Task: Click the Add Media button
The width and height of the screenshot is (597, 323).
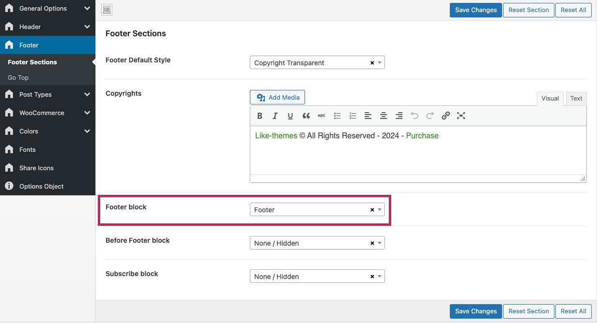Action: [x=277, y=97]
